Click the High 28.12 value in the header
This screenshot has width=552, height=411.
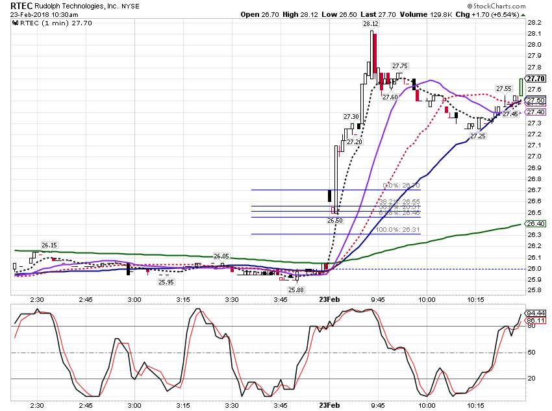pos(300,14)
